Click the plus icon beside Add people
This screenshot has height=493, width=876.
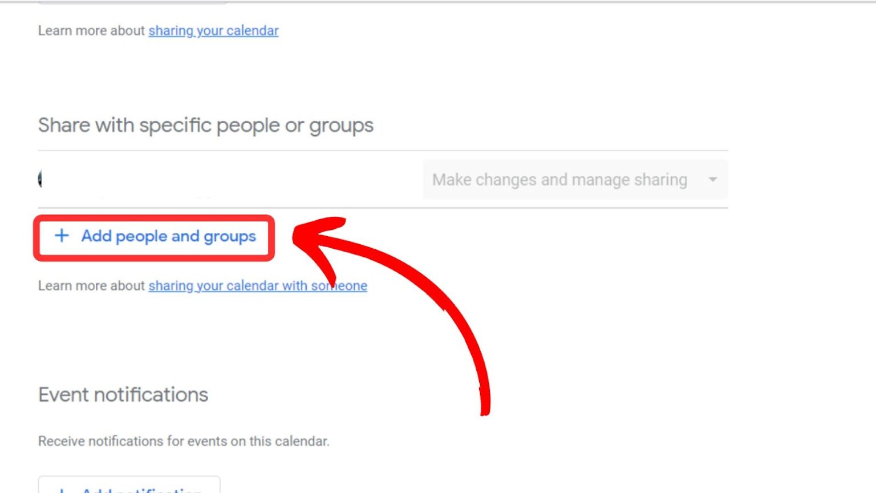click(62, 236)
